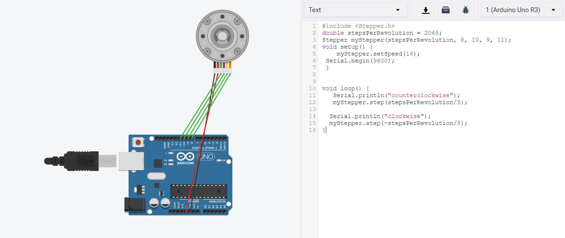The image size is (565, 238).
Task: Click the #include <Stepper.h> line
Action: click(359, 26)
